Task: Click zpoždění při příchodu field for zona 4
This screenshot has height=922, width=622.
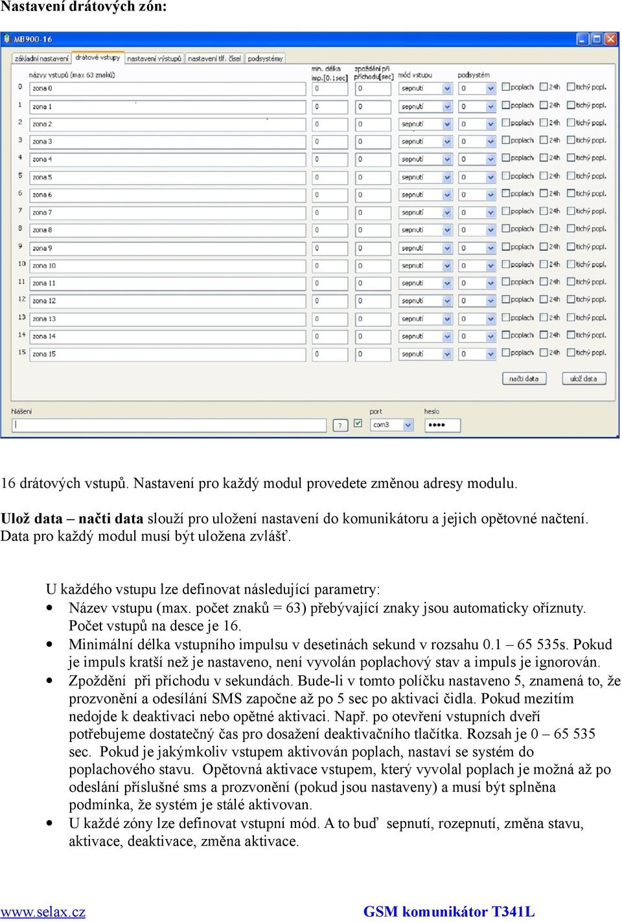Action: [373, 159]
